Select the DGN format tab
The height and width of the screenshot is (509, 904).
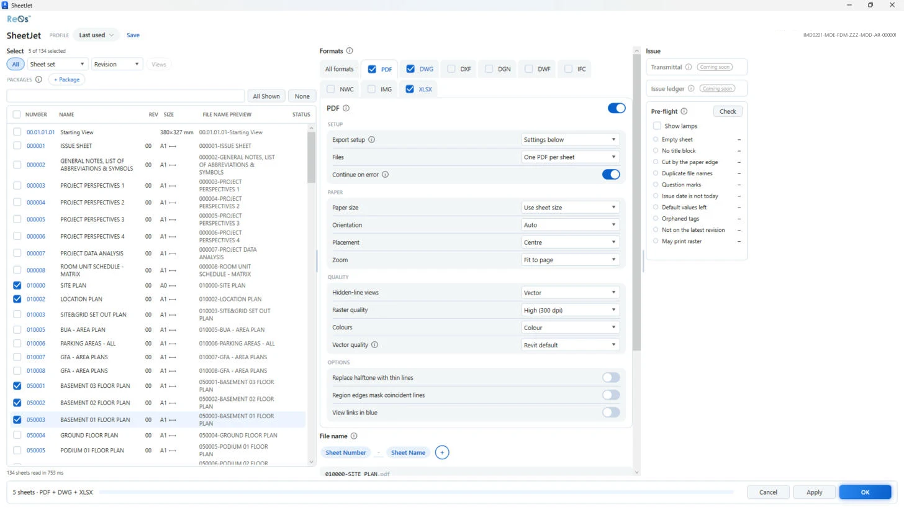498,69
